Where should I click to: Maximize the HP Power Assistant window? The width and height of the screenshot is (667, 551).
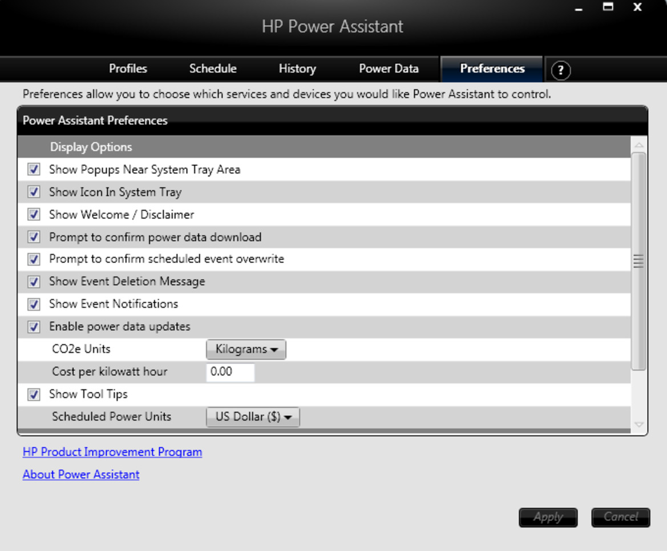[x=608, y=7]
